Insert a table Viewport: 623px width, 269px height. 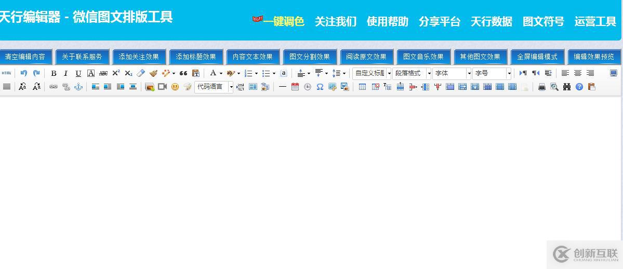click(x=362, y=87)
